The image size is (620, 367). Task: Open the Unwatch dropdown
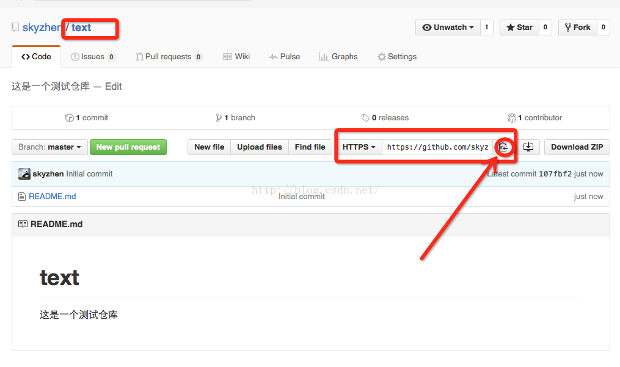coord(448,27)
